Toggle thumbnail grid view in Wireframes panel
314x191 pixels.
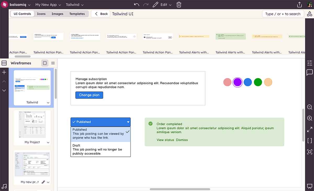pyautogui.click(x=45, y=63)
